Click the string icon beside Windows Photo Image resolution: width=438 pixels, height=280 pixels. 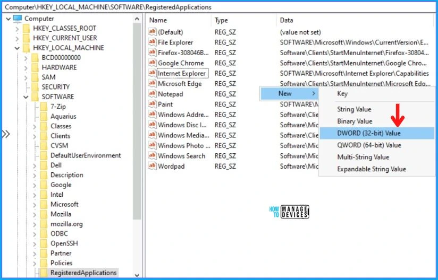(x=152, y=145)
